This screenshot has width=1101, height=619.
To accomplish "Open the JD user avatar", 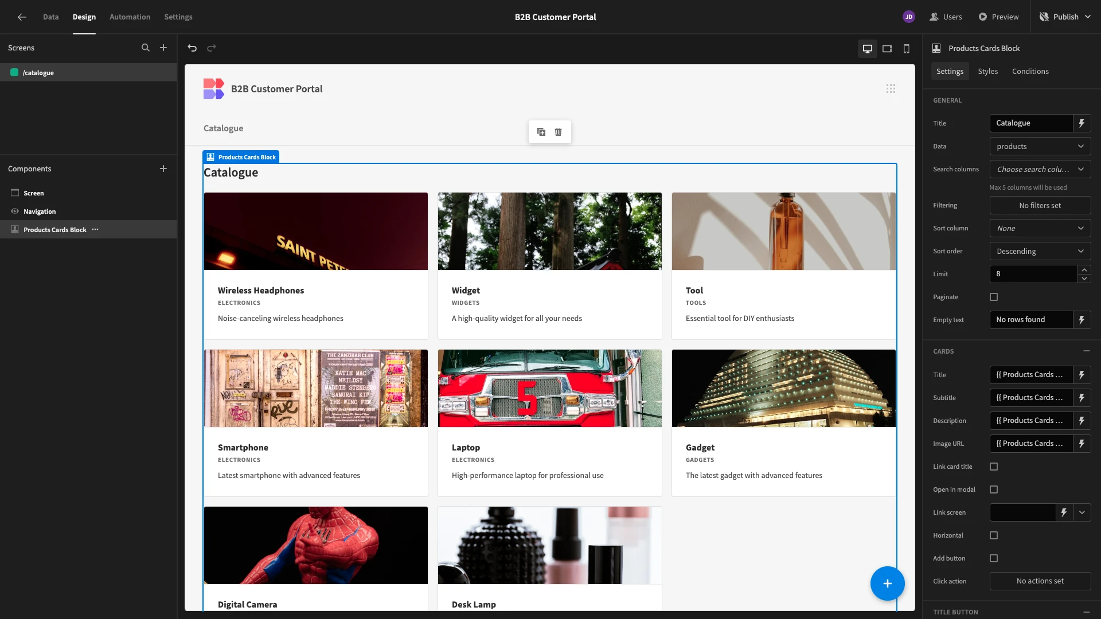I will click(x=909, y=17).
